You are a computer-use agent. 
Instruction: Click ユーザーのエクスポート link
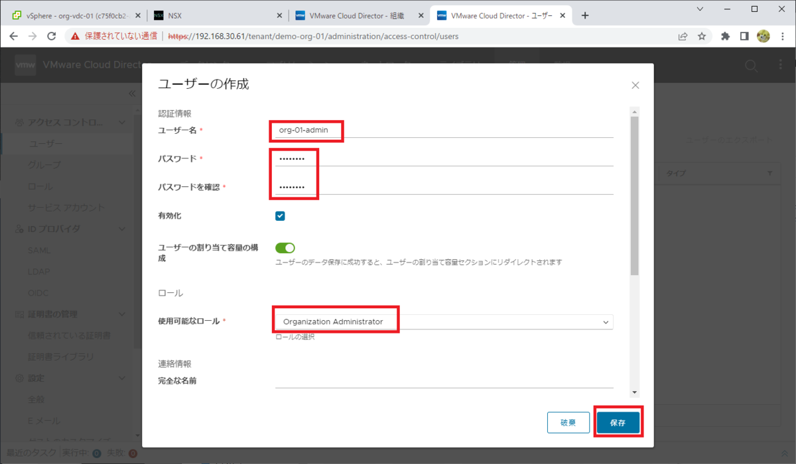click(x=729, y=141)
